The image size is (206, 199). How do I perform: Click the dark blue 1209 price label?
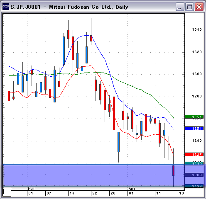194,175
